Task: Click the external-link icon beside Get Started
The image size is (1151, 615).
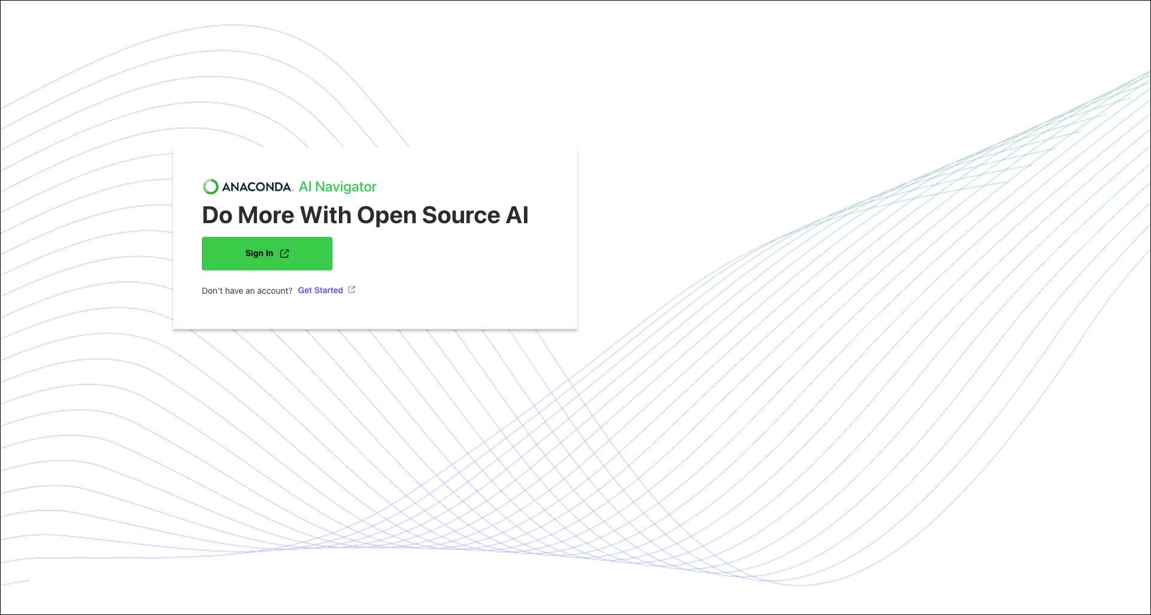Action: (x=352, y=290)
